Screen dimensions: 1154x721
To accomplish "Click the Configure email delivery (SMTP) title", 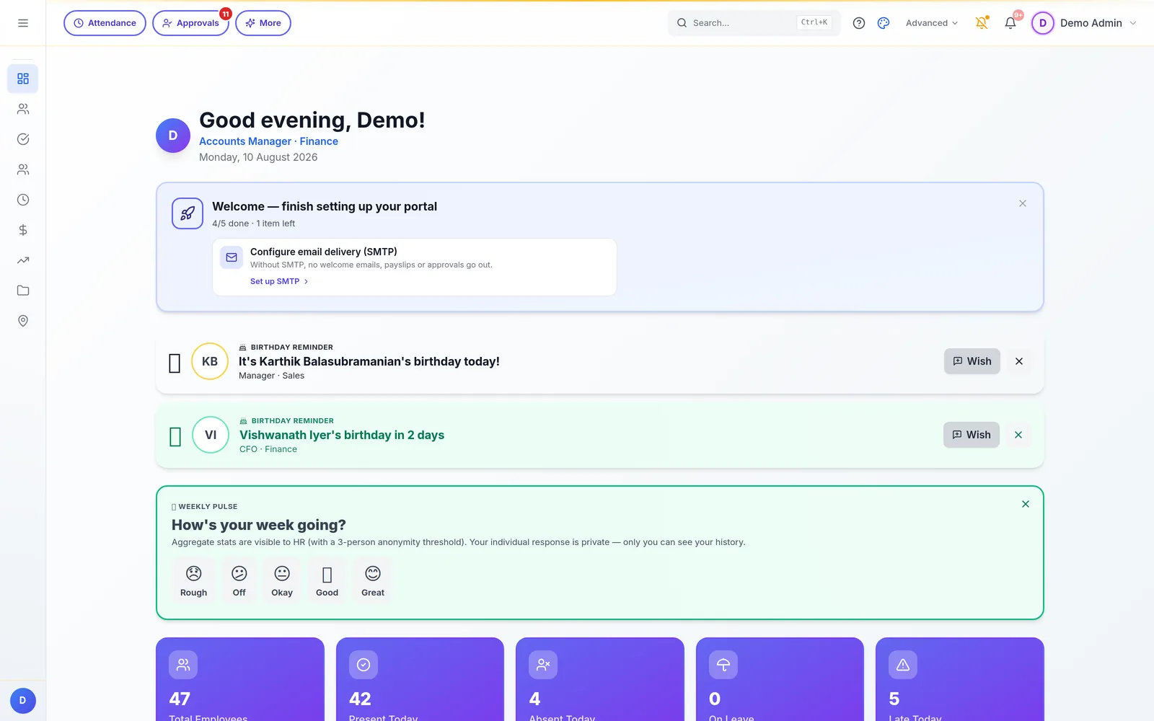I will pyautogui.click(x=324, y=252).
